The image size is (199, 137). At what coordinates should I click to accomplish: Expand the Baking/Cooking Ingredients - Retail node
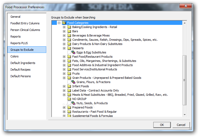64,27
